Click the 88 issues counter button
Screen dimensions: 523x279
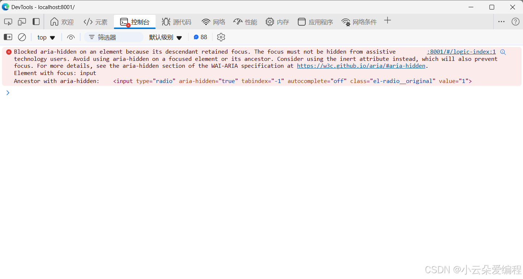[200, 37]
